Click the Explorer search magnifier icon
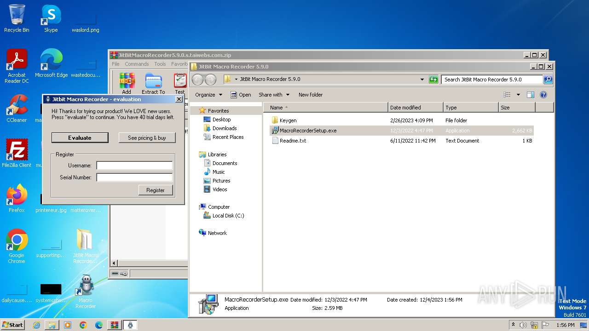Viewport: 589px width, 331px height. click(548, 80)
